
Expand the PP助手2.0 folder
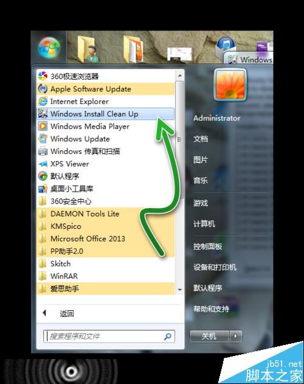(x=105, y=251)
